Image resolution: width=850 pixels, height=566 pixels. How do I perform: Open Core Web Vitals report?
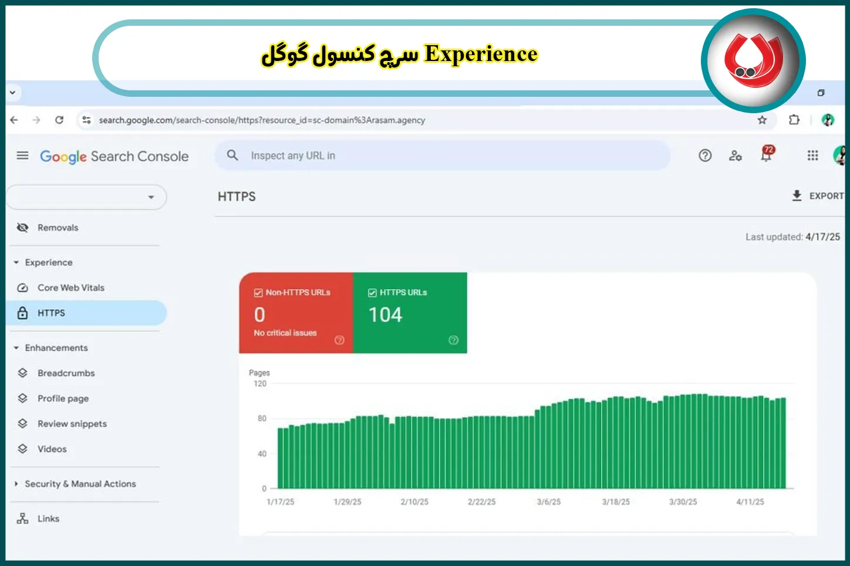(x=70, y=287)
